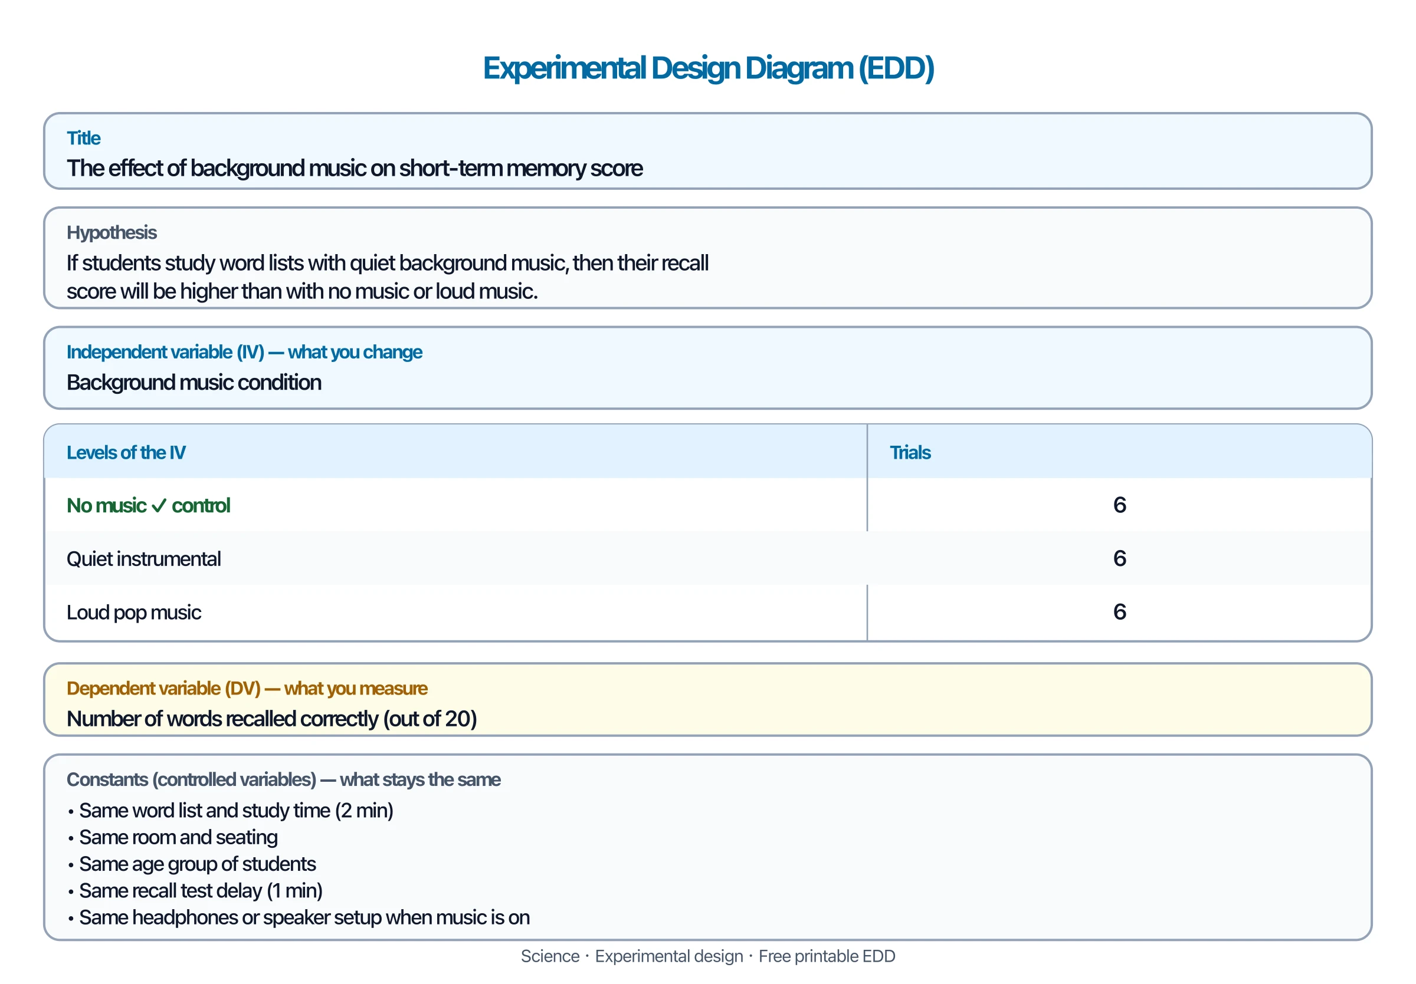Click the checkmark icon in the 'No music' row

tap(159, 506)
